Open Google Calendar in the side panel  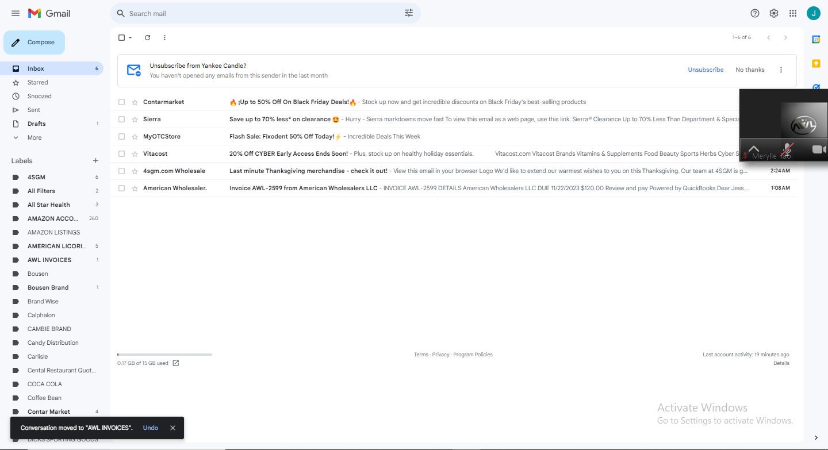pyautogui.click(x=816, y=39)
